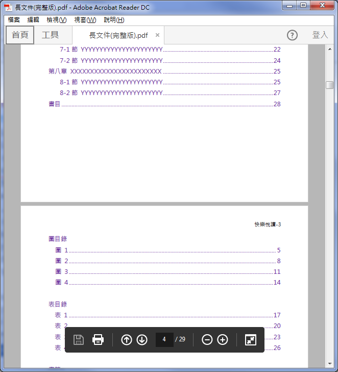This screenshot has height=372, width=338.
Task: Click the vertical scrollbar thumb
Action: (329, 85)
